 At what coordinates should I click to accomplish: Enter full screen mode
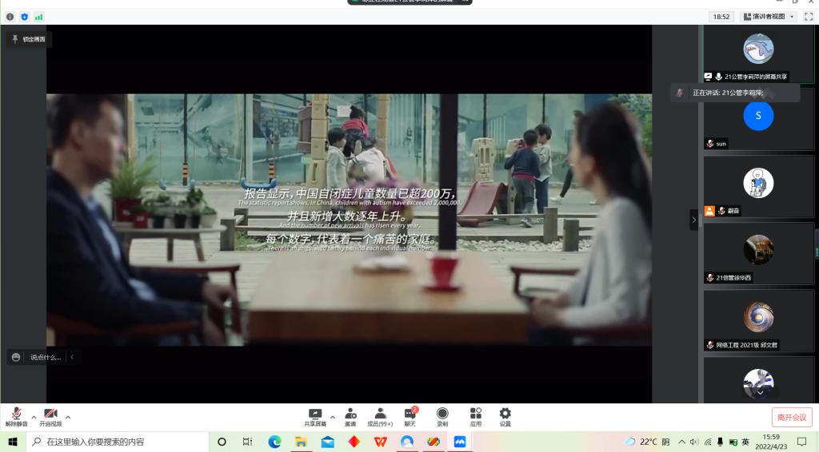pyautogui.click(x=808, y=17)
